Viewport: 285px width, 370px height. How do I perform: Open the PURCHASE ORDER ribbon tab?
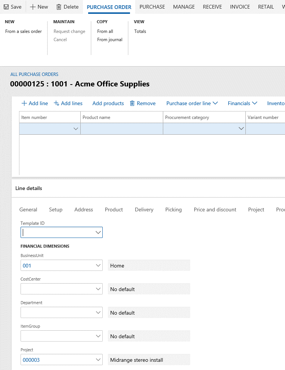(109, 7)
